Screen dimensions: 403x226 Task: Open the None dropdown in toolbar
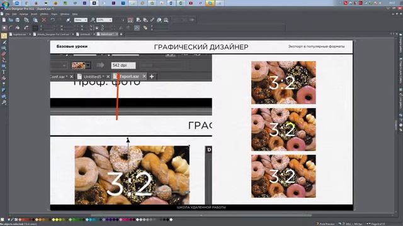point(81,20)
